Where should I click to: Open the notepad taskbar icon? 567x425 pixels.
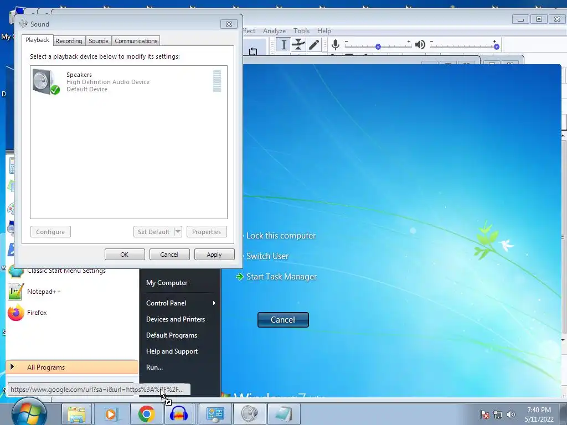click(x=284, y=414)
